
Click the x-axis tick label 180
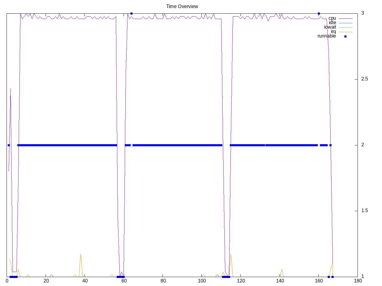(358, 281)
